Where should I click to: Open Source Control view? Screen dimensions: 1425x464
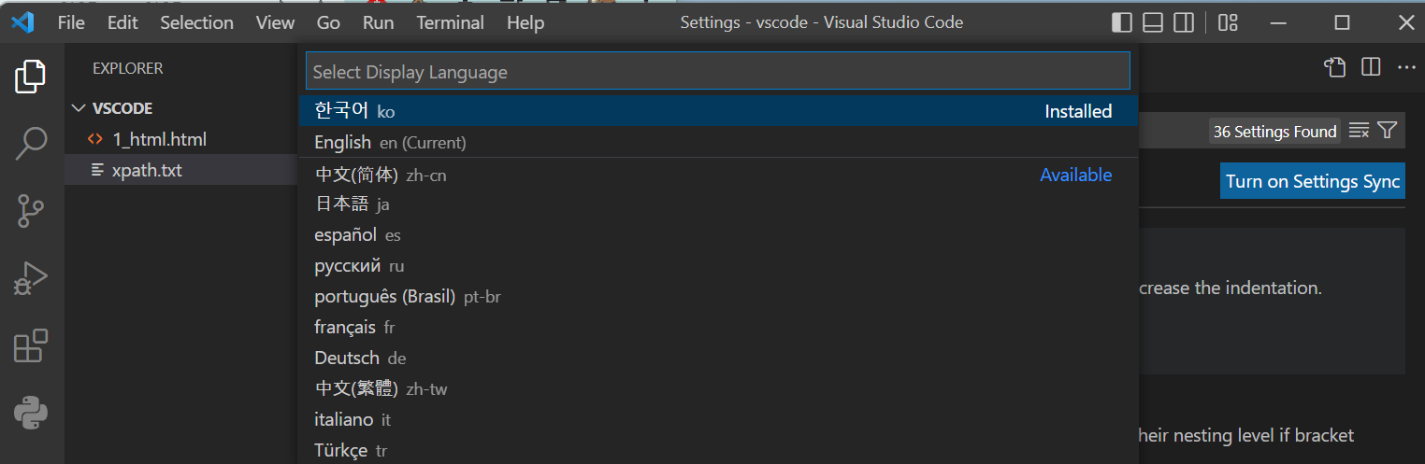pyautogui.click(x=31, y=212)
